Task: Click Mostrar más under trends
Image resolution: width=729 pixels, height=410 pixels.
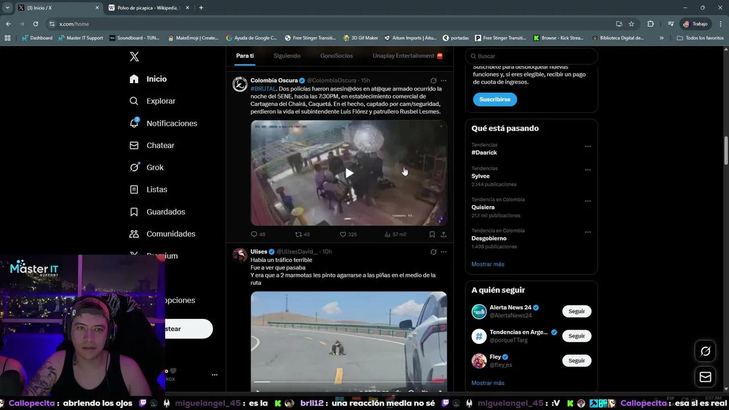Action: [x=488, y=264]
